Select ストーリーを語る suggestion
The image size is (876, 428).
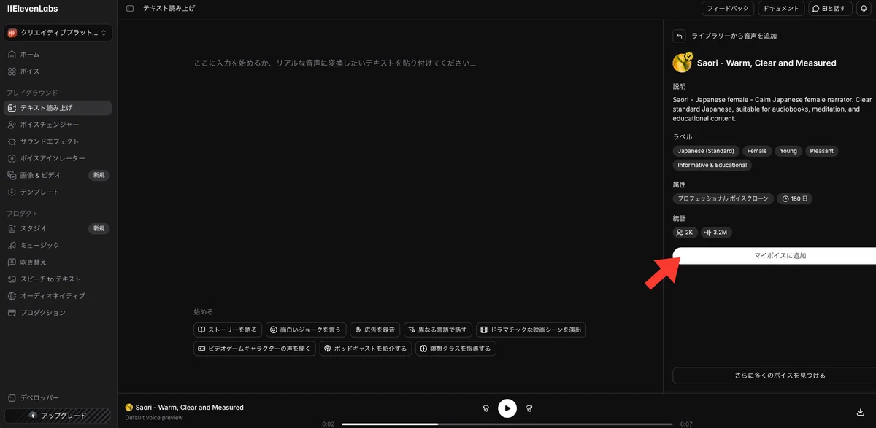[x=228, y=330]
